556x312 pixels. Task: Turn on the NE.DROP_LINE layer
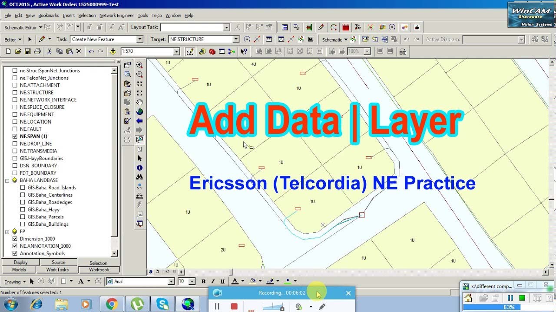(x=15, y=143)
